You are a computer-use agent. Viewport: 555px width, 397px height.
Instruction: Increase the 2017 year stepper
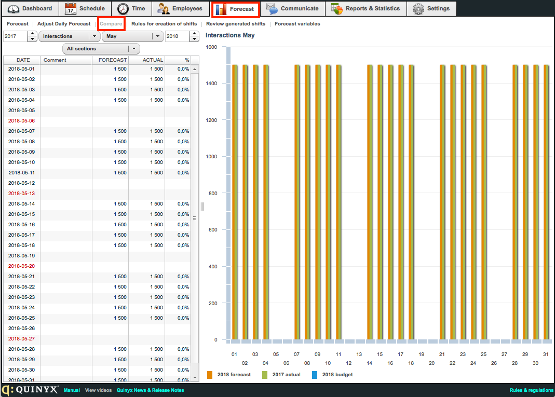pos(32,34)
